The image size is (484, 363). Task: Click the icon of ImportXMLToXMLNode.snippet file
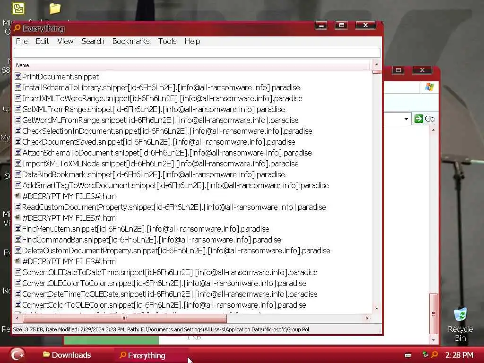click(18, 163)
